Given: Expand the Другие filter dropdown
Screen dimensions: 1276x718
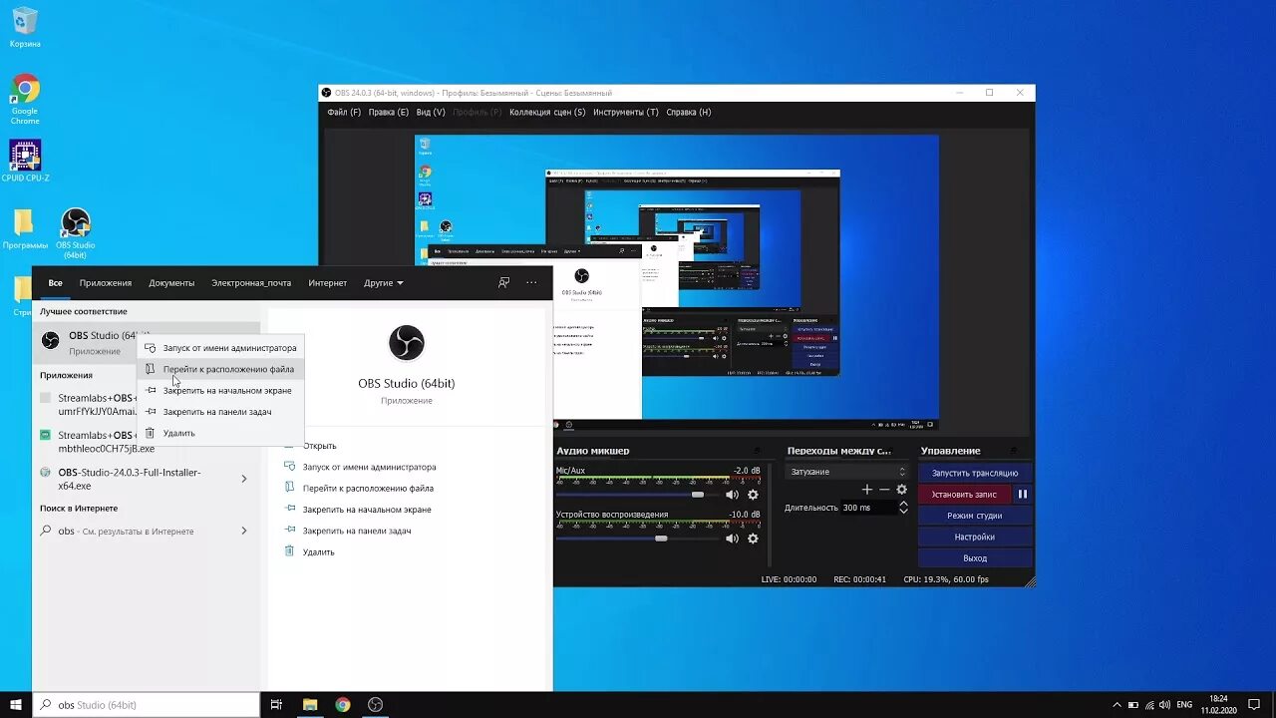Looking at the screenshot, I should (384, 283).
